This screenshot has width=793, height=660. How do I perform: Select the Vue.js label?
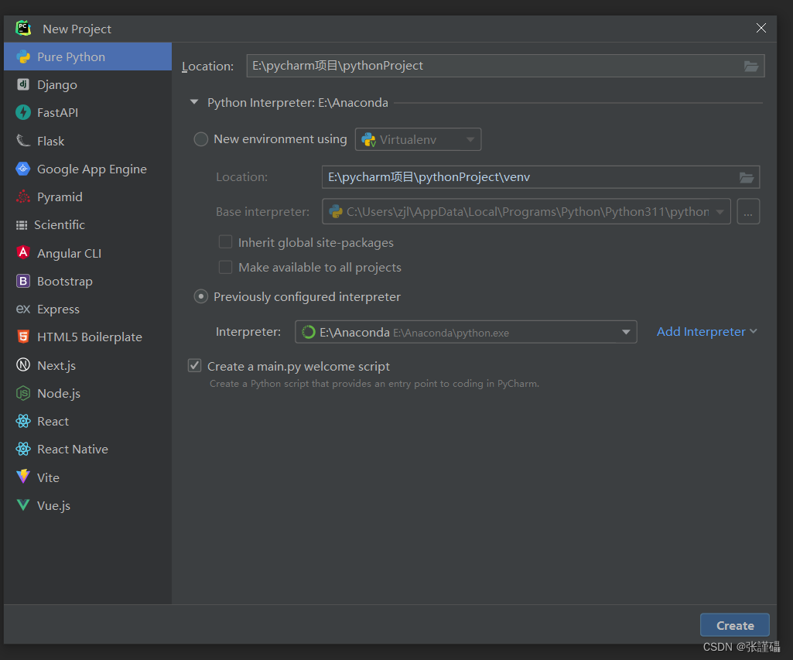[x=53, y=505]
